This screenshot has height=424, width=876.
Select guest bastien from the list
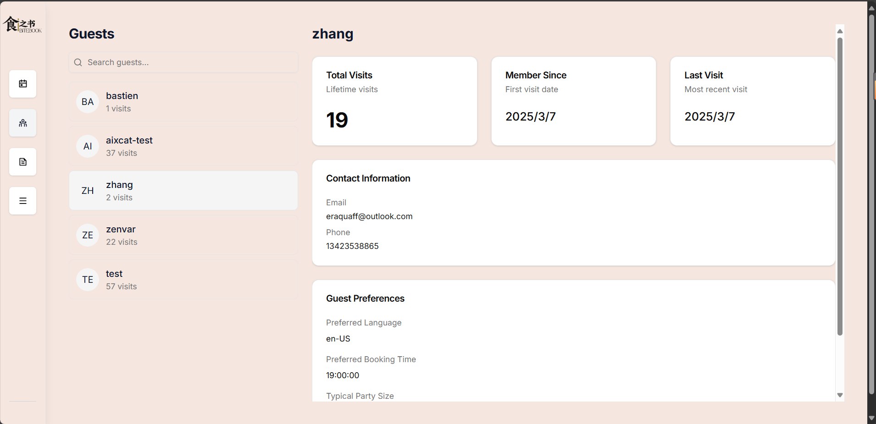(183, 101)
